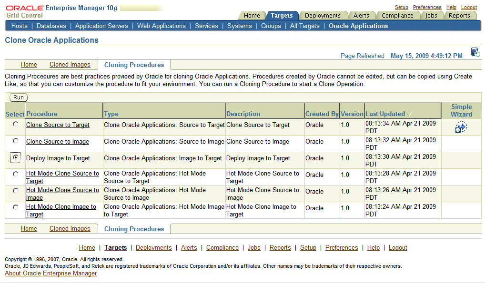
Task: Go to upper Home subtab link
Action: [29, 64]
